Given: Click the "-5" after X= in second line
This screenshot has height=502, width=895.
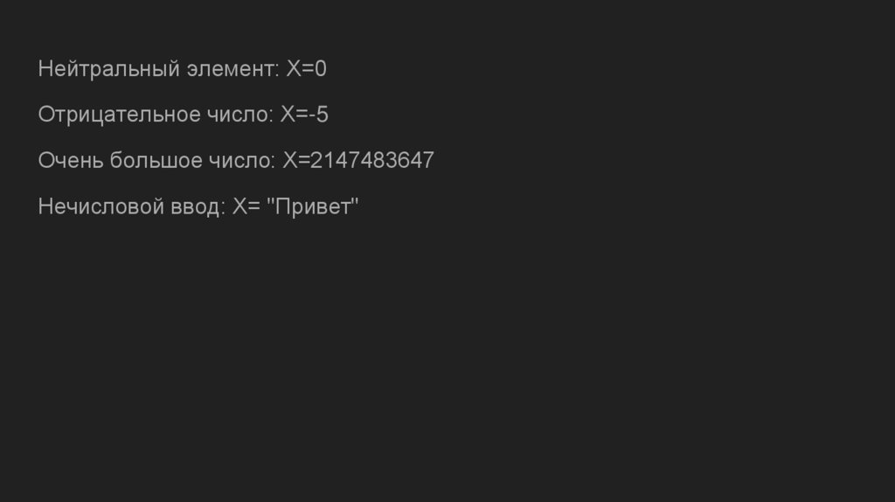Looking at the screenshot, I should 318,115.
